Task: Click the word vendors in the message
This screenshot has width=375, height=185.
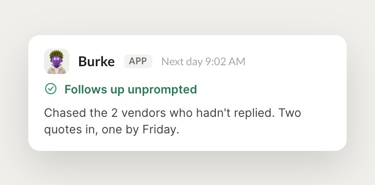Action: pyautogui.click(x=144, y=113)
